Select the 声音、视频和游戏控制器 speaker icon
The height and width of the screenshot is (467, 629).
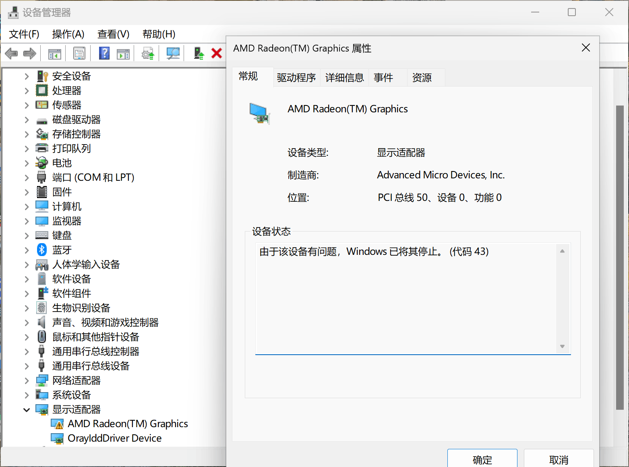point(41,322)
